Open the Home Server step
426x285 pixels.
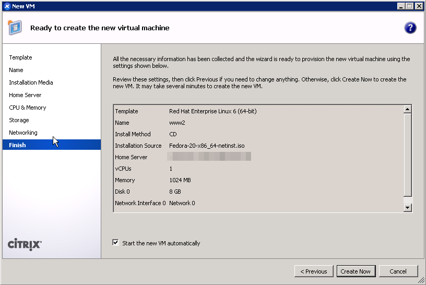[25, 95]
